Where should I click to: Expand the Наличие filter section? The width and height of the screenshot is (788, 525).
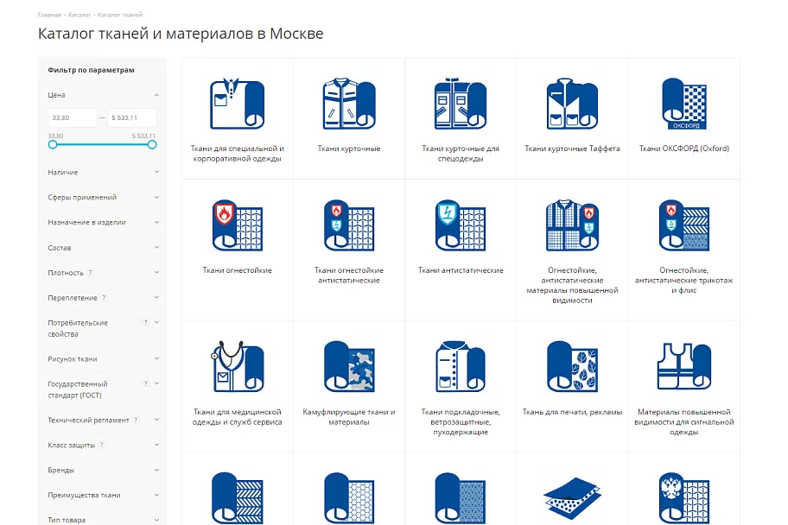103,173
